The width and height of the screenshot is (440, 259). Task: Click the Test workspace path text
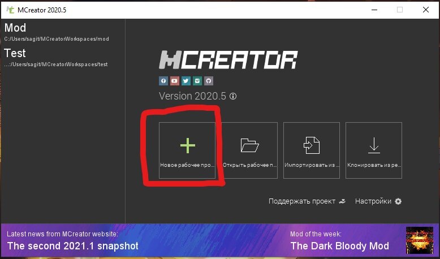coord(56,64)
